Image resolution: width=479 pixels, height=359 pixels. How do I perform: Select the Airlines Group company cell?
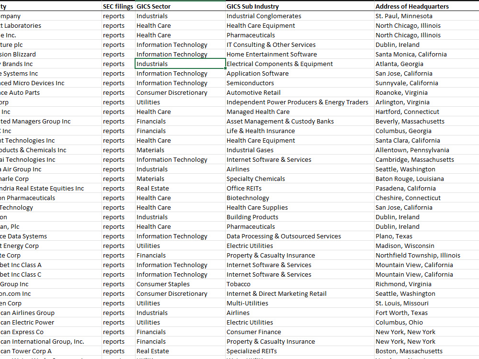coord(51,313)
